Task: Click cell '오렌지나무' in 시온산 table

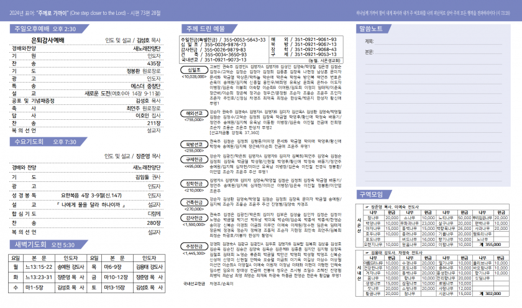Action: pyautogui.click(x=373, y=245)
